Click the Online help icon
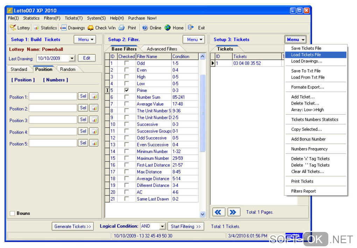357x248 pixels. 145,28
